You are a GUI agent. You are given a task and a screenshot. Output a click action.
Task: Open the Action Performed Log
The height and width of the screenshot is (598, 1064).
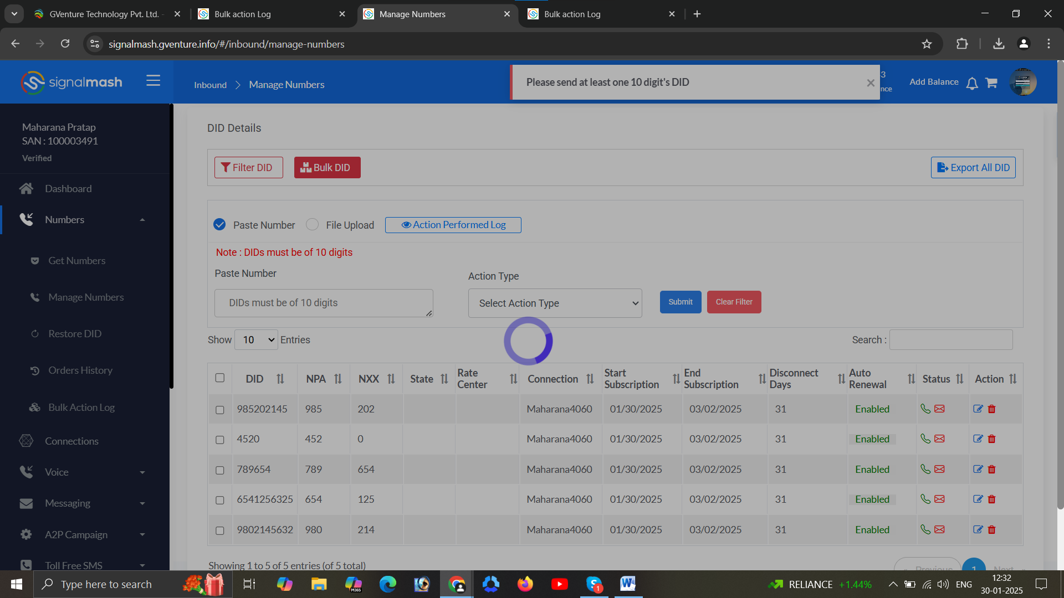click(453, 225)
